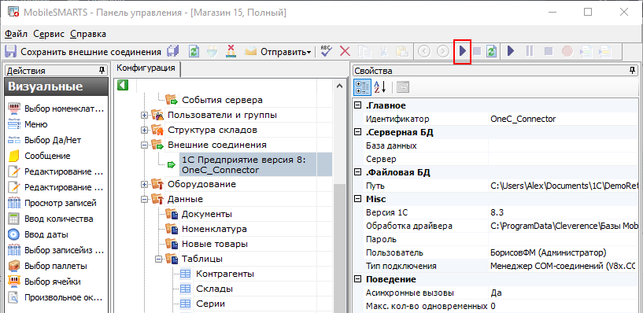Choose the Выбор ячейки action

coord(53,282)
